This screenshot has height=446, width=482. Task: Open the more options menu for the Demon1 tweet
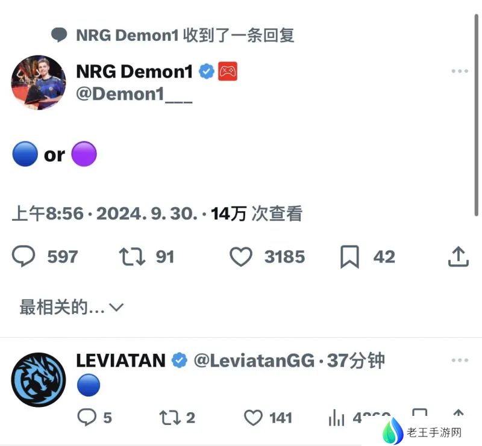tap(460, 71)
